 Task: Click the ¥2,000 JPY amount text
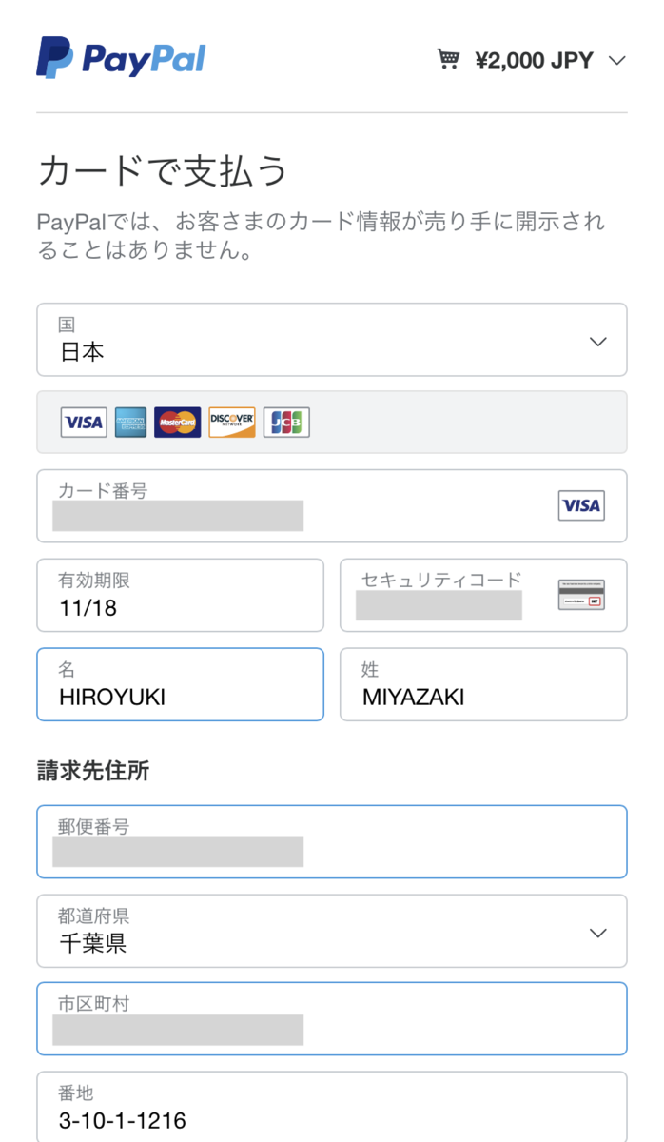[x=534, y=61]
